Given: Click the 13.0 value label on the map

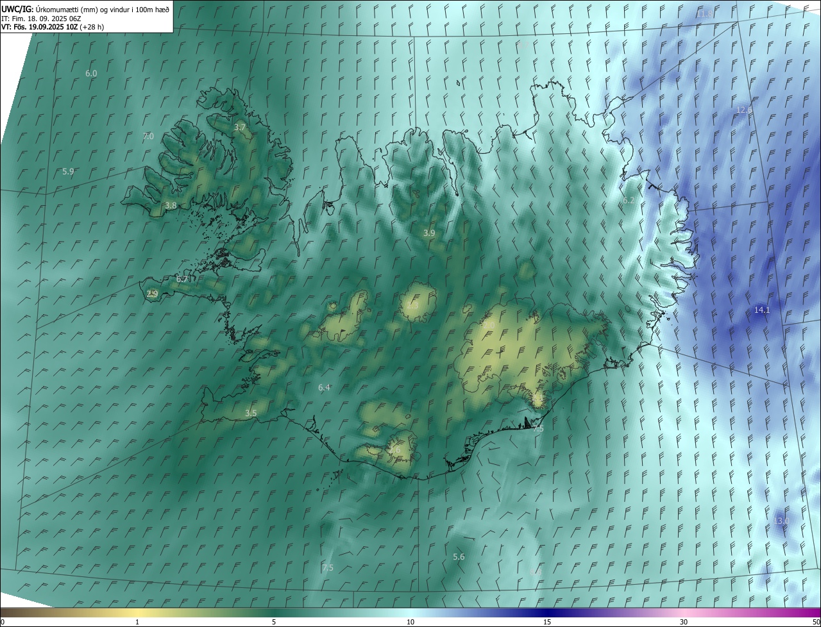Looking at the screenshot, I should point(781,521).
